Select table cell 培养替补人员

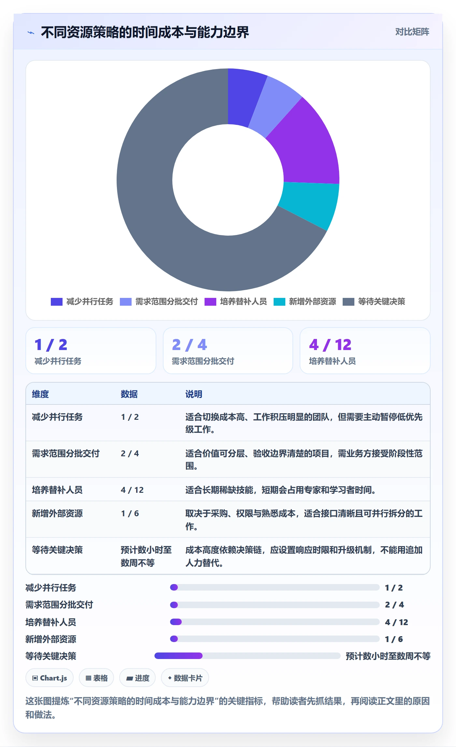(x=57, y=490)
